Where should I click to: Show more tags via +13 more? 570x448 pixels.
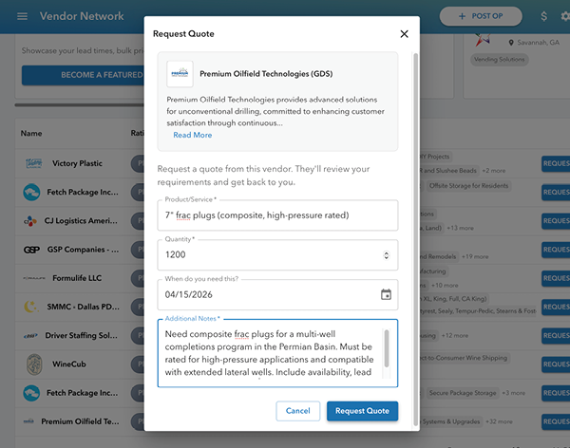point(460,228)
